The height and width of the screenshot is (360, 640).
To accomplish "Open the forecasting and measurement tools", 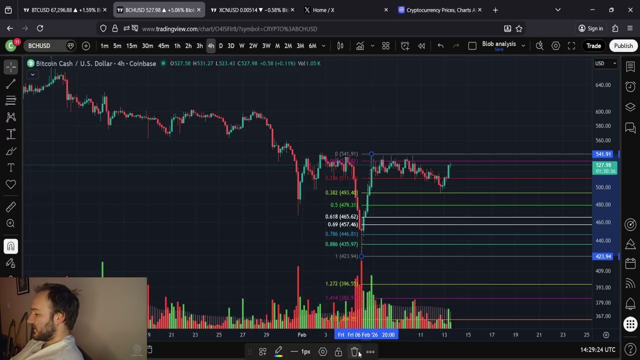I will (10, 134).
